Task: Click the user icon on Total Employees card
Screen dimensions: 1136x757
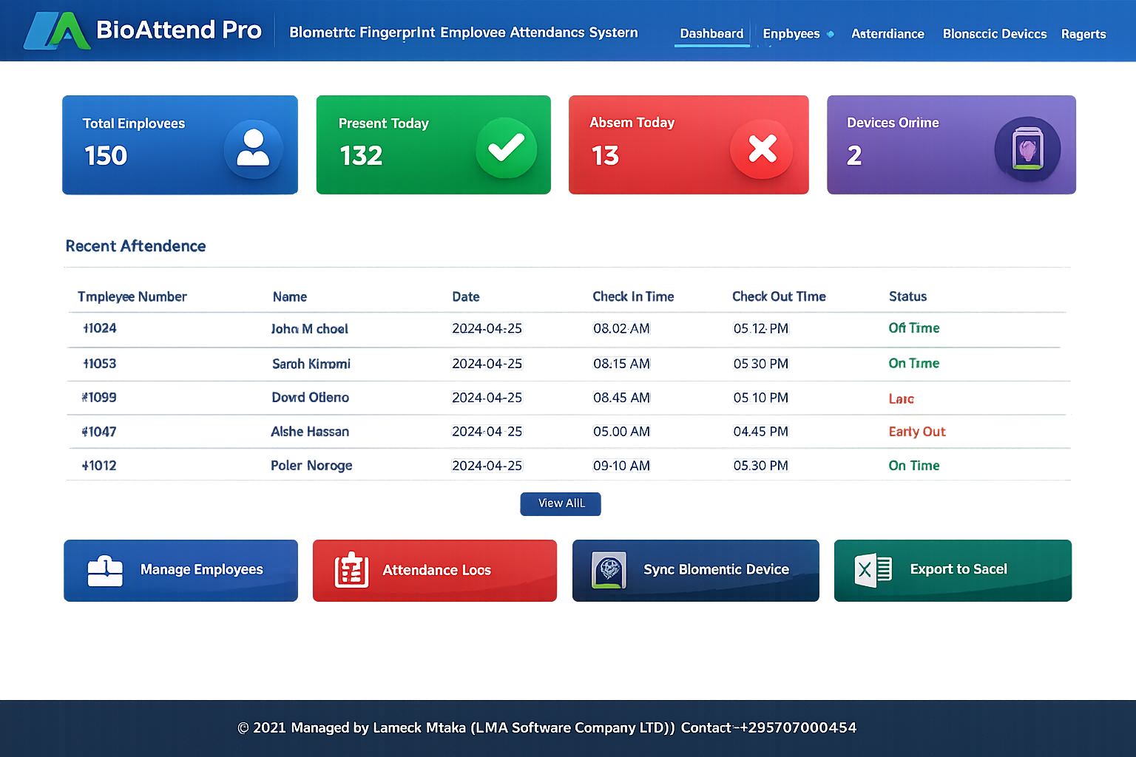Action: click(x=253, y=148)
